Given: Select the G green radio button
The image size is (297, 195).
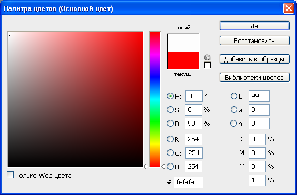Looking at the screenshot, I should click(170, 153).
